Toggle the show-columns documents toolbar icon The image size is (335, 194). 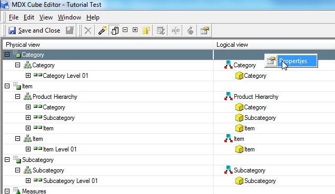[115, 30]
